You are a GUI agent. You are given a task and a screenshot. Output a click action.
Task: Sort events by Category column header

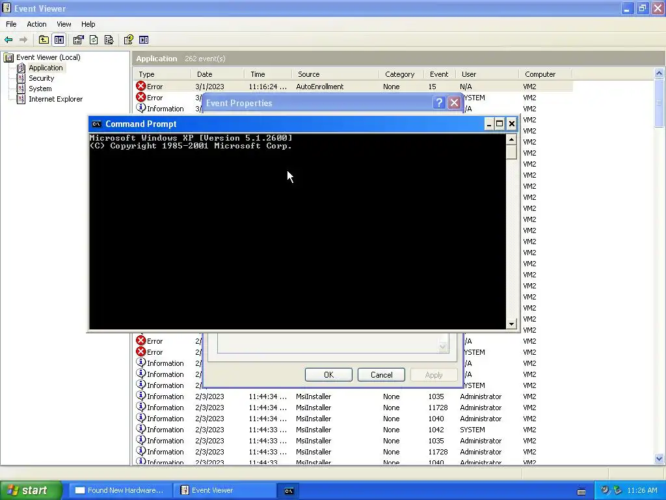click(x=401, y=74)
